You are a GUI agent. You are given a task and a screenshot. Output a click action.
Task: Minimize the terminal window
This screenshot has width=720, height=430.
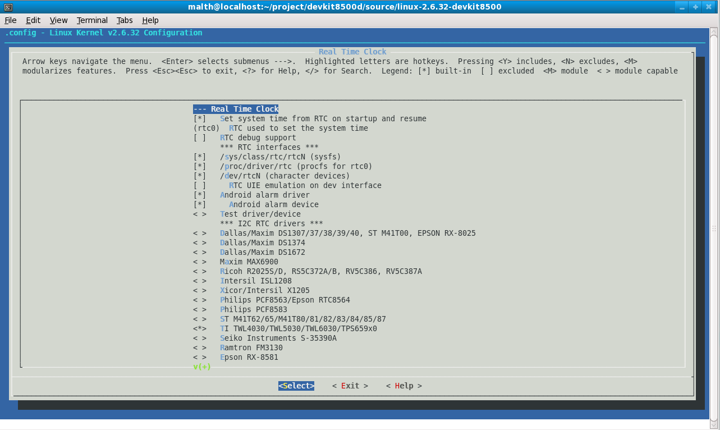pos(683,7)
